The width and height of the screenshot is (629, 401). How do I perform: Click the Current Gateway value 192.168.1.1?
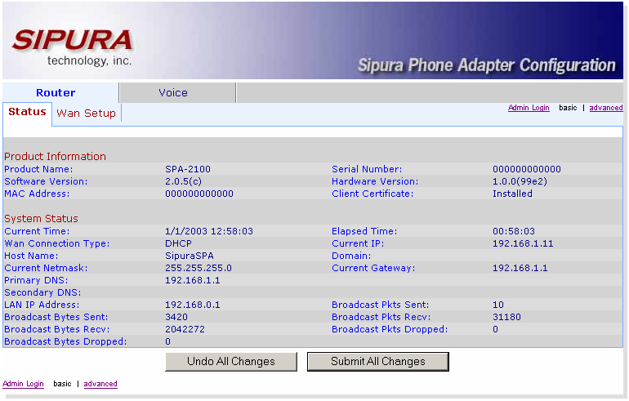tap(520, 268)
